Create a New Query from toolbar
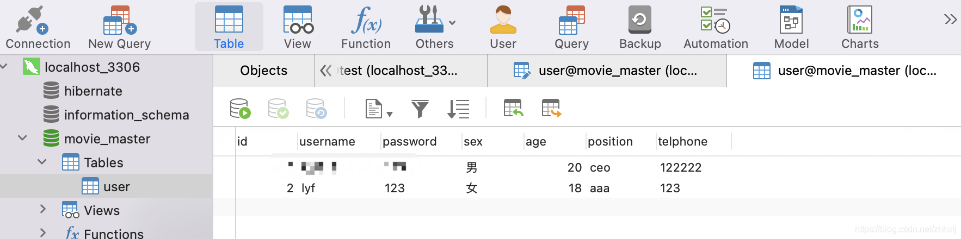The height and width of the screenshot is (239, 961). tap(119, 27)
